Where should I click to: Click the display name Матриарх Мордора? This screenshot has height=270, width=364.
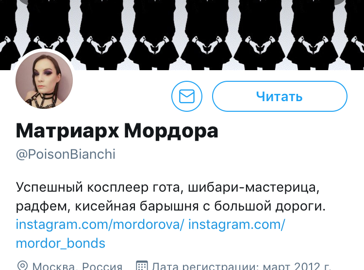click(x=117, y=131)
